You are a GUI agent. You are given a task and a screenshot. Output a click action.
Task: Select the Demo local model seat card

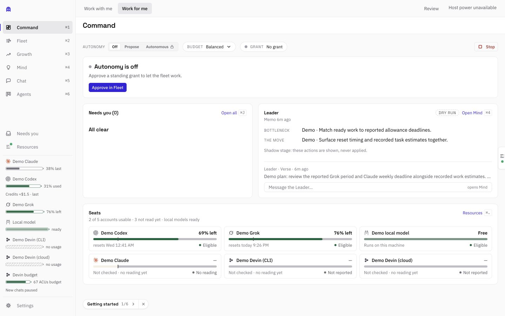[426, 239]
